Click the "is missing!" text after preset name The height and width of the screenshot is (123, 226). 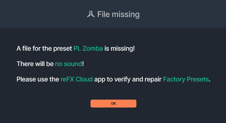point(120,48)
